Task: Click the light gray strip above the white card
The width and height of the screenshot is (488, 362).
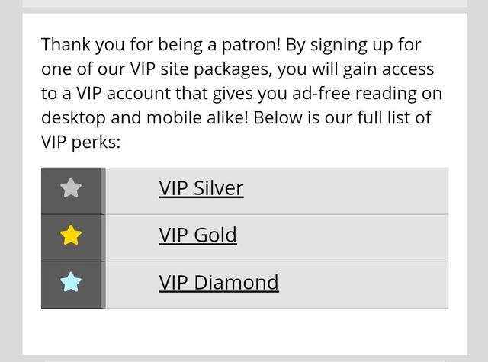Action: [x=245, y=3]
